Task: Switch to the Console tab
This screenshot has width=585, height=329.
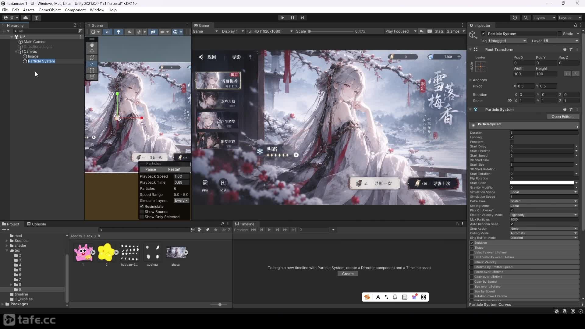Action: click(36, 224)
